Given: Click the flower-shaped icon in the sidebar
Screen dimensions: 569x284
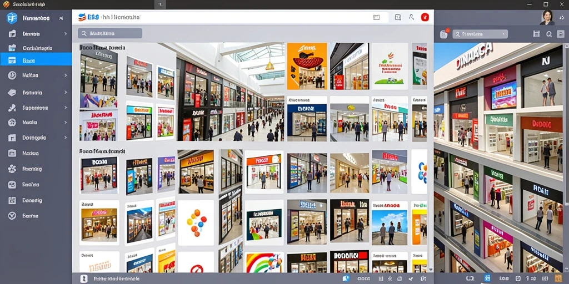Looking at the screenshot, I should 12,169.
